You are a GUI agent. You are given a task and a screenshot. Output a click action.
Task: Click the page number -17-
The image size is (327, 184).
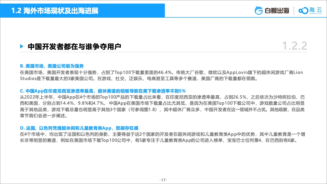click(x=163, y=180)
